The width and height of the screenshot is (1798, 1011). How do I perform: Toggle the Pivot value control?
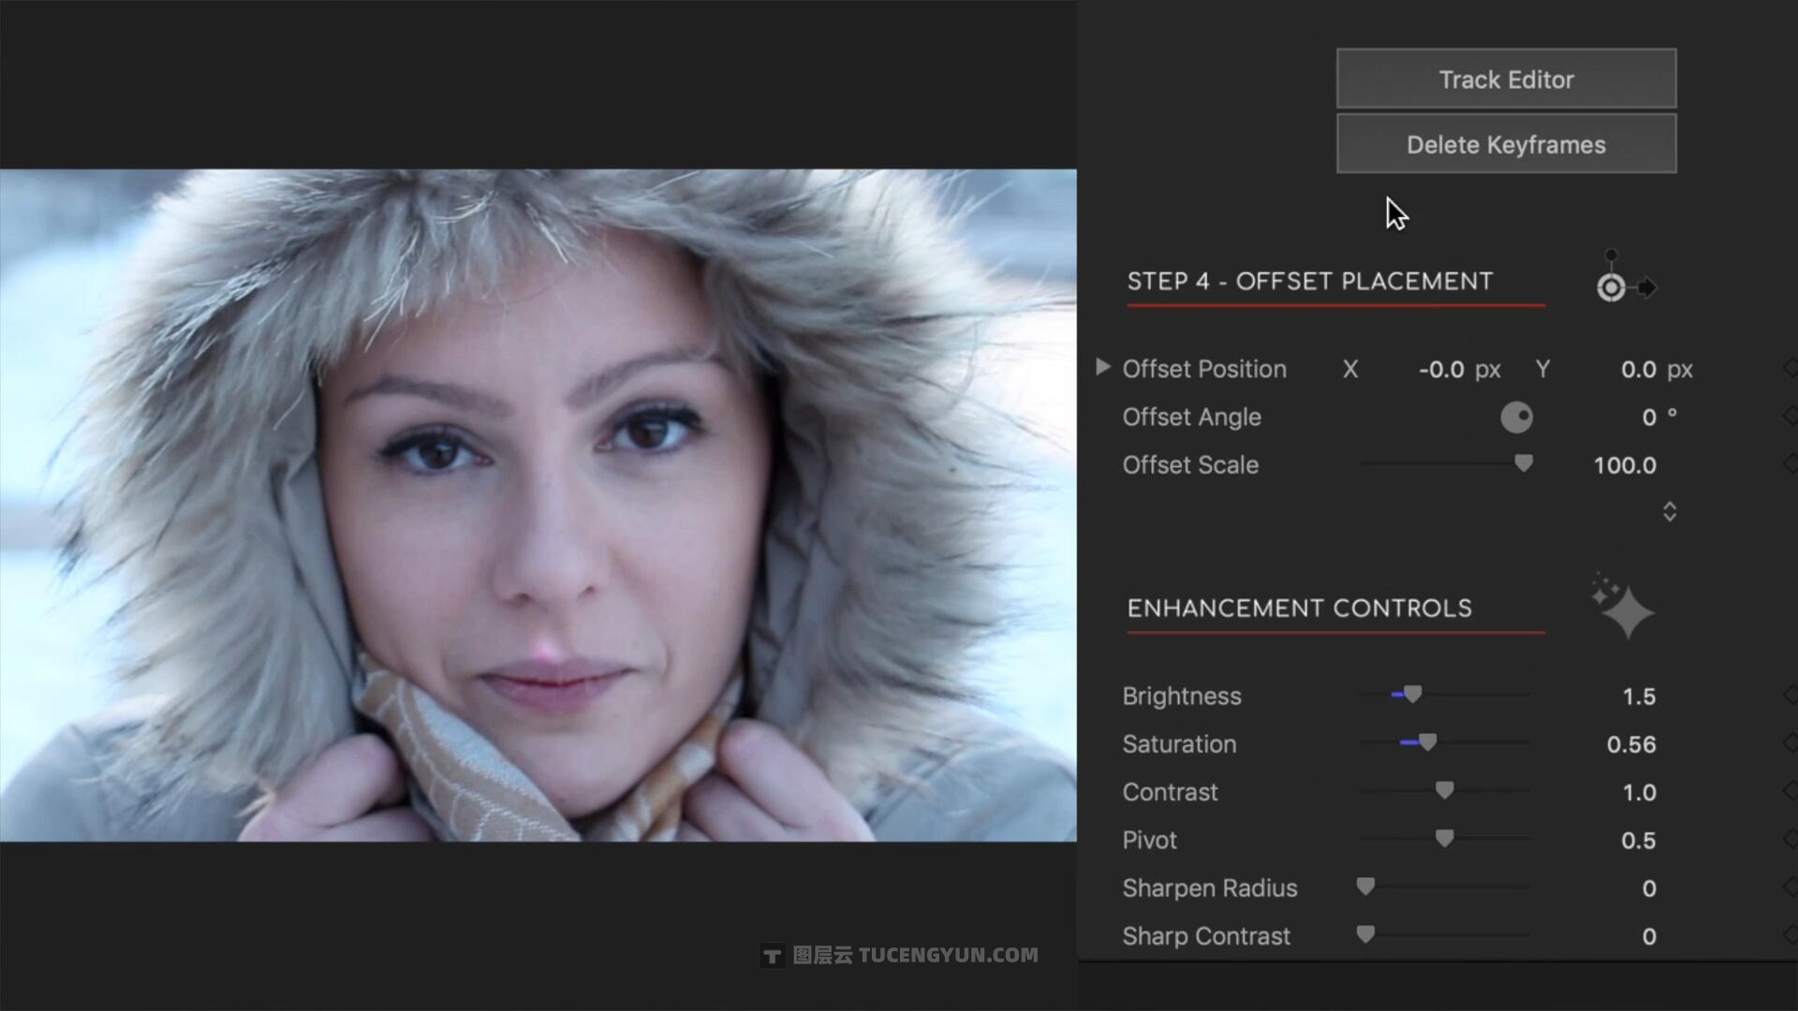pyautogui.click(x=1446, y=838)
